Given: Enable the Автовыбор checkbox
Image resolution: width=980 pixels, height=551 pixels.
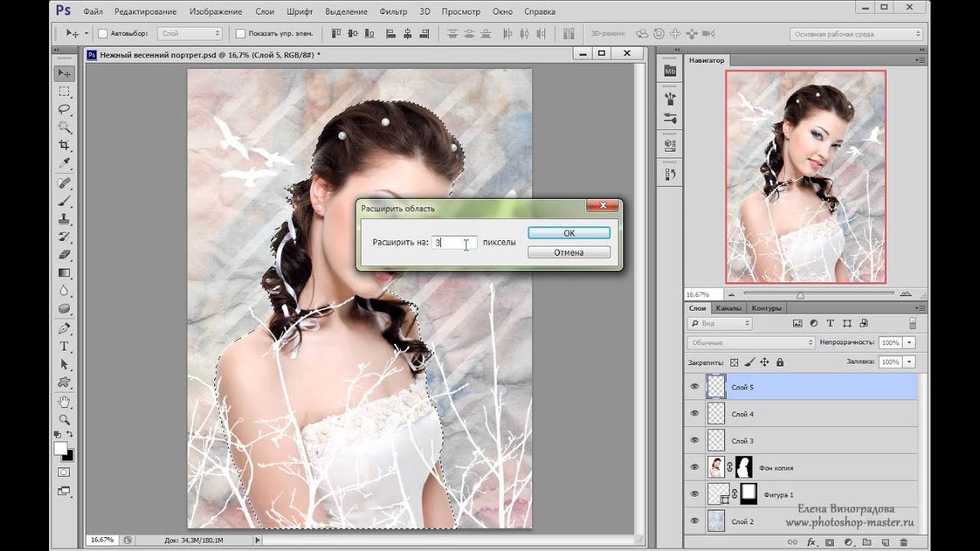Looking at the screenshot, I should coord(103,34).
